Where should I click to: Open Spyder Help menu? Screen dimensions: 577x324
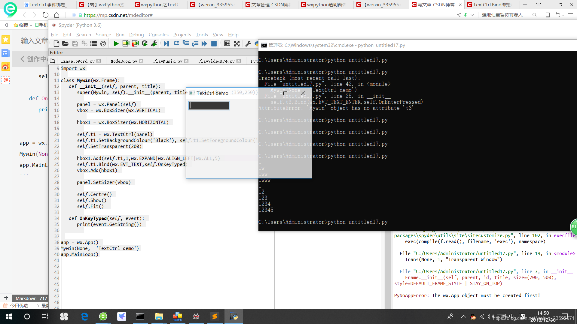(x=233, y=35)
